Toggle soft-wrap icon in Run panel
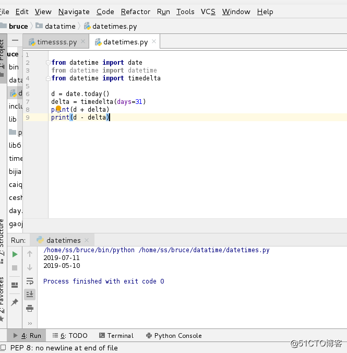Image resolution: width=347 pixels, height=353 pixels. tap(30, 281)
